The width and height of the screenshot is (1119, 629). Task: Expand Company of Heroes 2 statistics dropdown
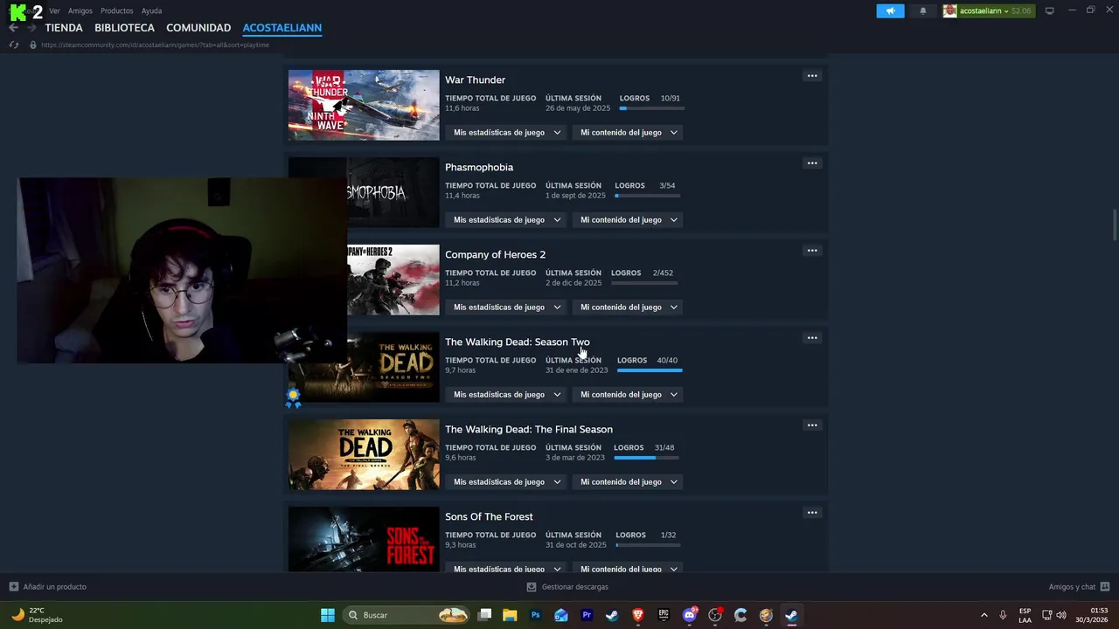pos(507,308)
